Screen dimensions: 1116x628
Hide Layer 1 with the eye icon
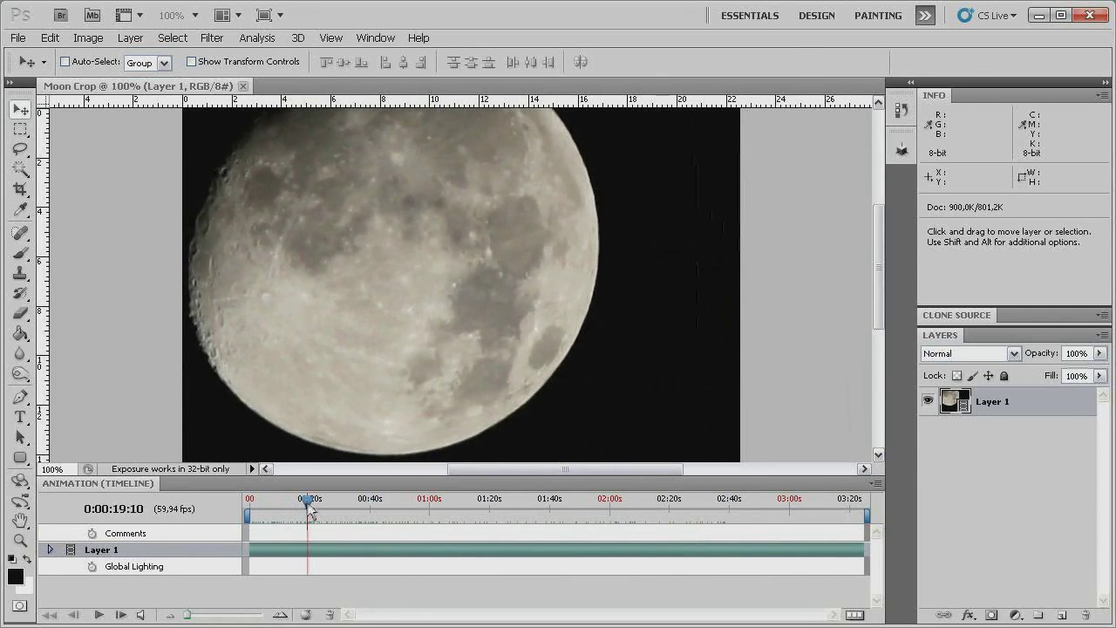click(928, 401)
